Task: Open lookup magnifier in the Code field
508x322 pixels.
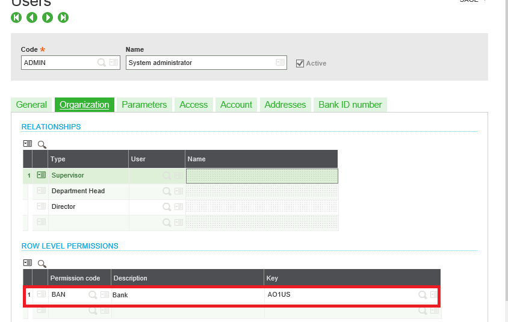Action: (101, 63)
